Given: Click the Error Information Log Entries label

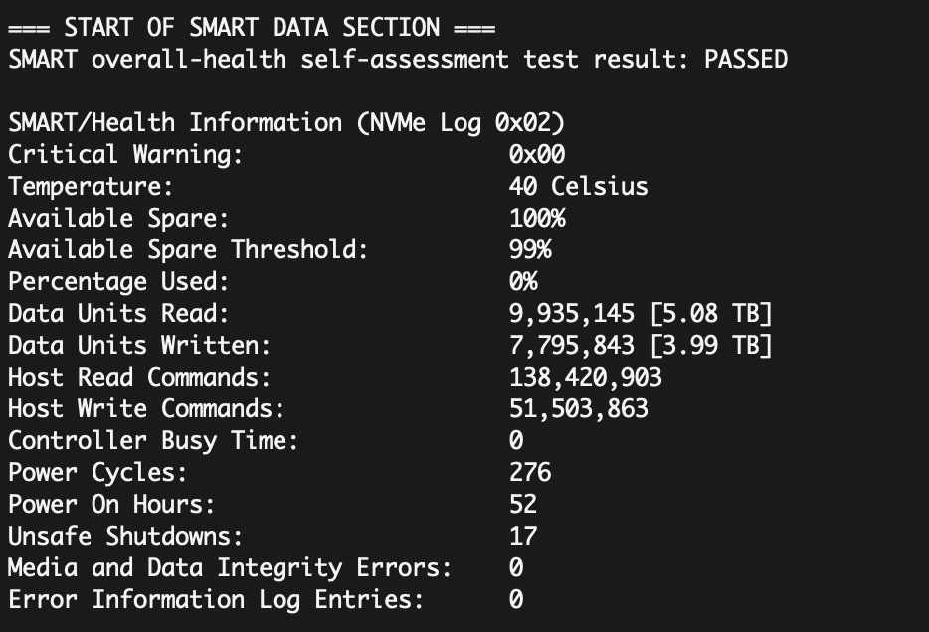Looking at the screenshot, I should pyautogui.click(x=215, y=599).
